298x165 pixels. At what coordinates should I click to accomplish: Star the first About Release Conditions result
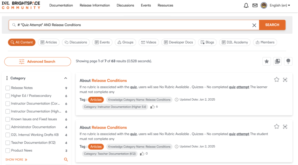click(x=277, y=80)
